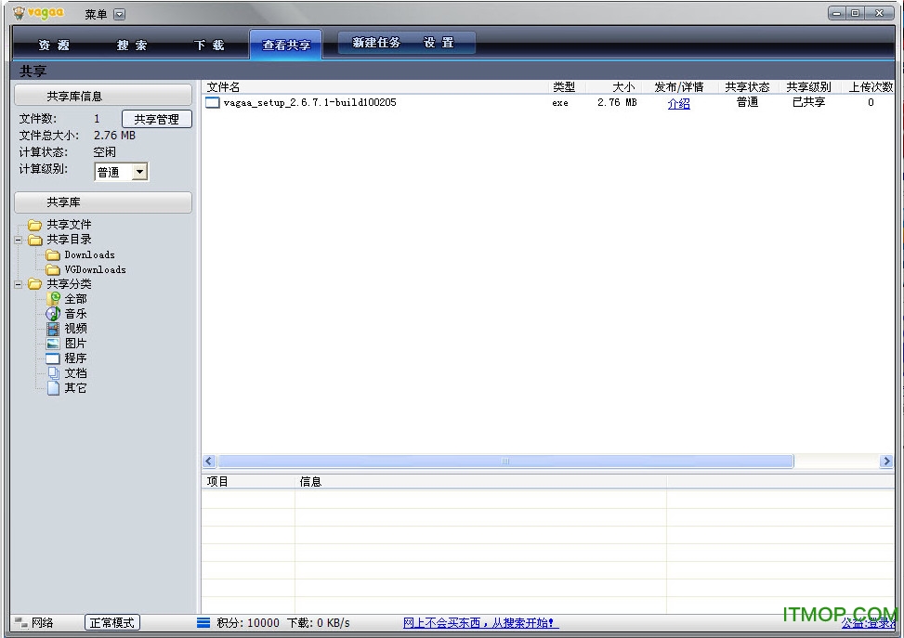
Task: Open the 介绍 link for vagaa_setup
Action: pyautogui.click(x=678, y=104)
